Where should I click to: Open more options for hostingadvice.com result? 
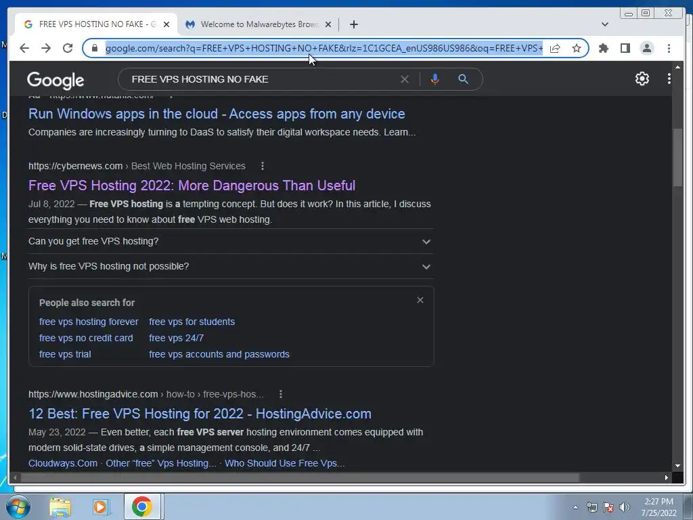pos(281,394)
